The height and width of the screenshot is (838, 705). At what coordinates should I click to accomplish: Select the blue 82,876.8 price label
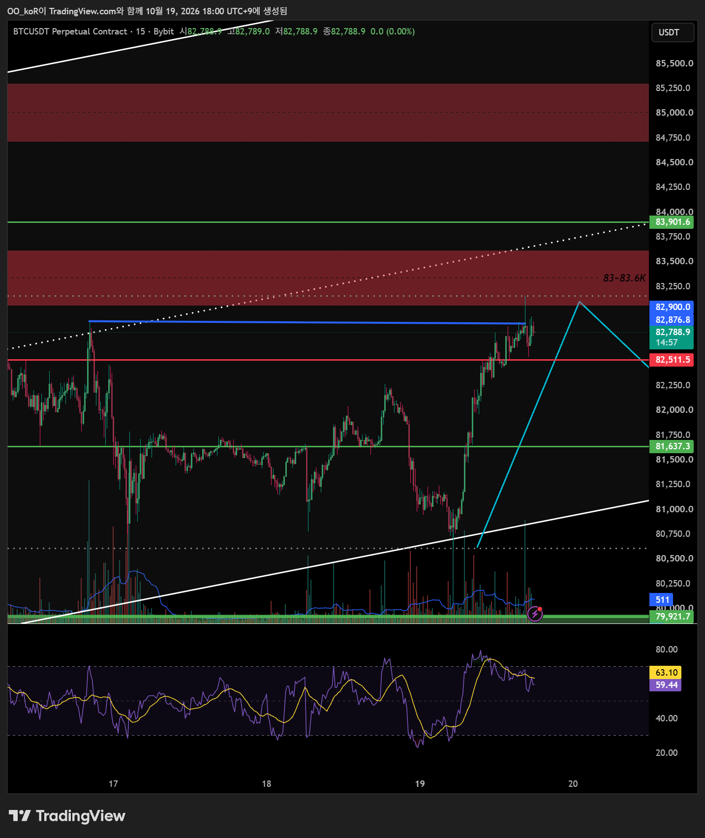672,320
